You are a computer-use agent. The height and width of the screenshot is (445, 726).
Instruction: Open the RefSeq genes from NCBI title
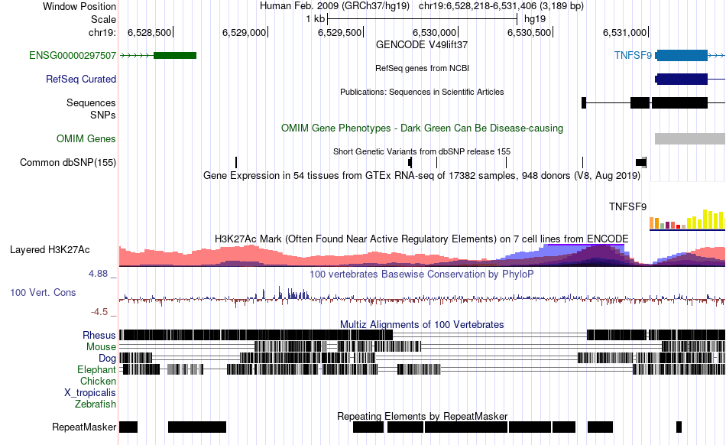click(x=423, y=69)
